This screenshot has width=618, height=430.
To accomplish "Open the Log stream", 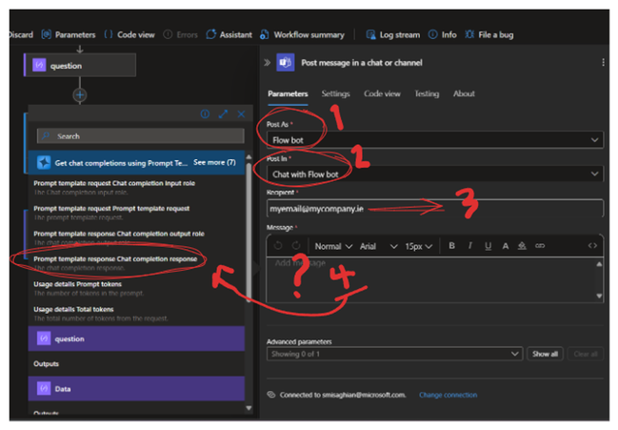I will click(x=393, y=34).
